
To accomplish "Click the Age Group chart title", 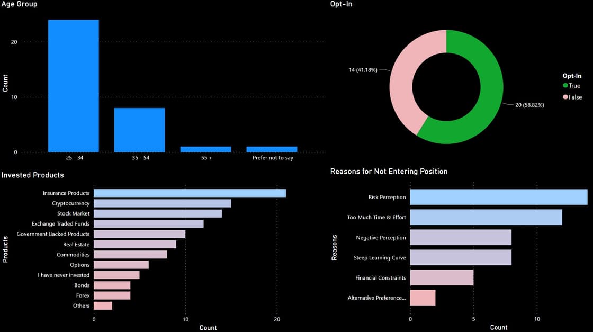I will pyautogui.click(x=19, y=4).
